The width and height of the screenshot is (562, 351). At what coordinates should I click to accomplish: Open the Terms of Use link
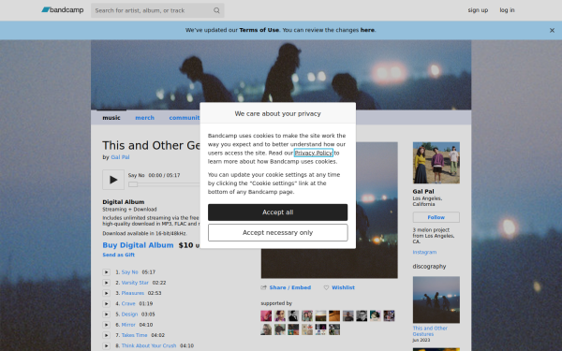tap(259, 30)
